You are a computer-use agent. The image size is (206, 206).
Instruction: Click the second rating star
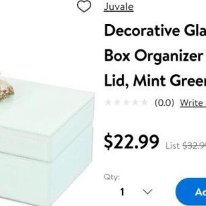pyautogui.click(x=117, y=102)
